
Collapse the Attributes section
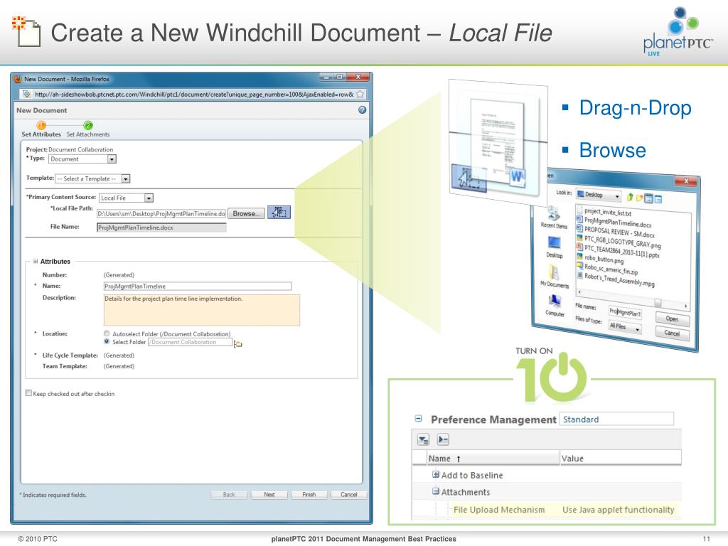tap(36, 262)
